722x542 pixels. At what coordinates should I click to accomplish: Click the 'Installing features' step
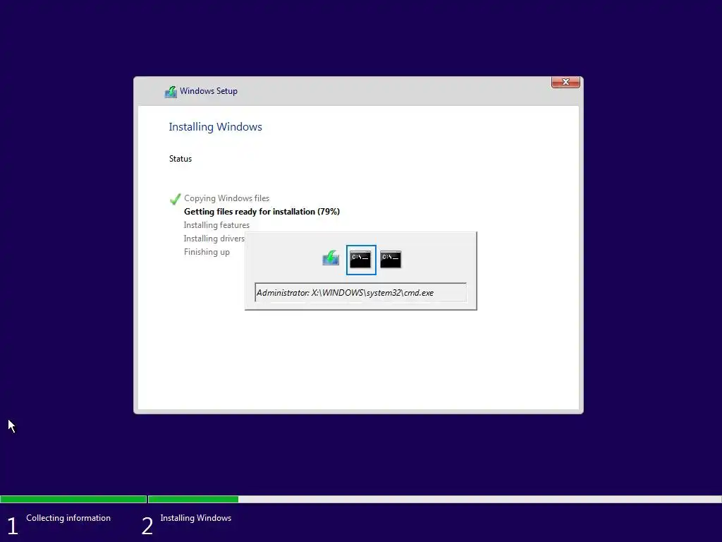[216, 225]
